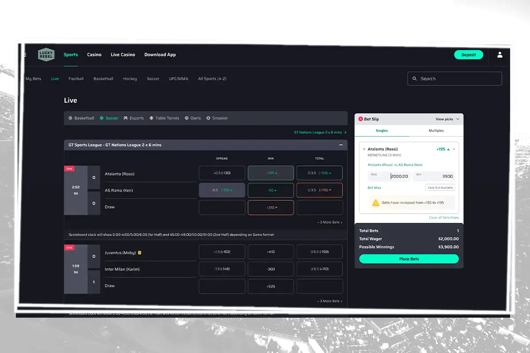Click the search magnifier icon
Screen dimensions: 530x353
pyautogui.click(x=415, y=79)
